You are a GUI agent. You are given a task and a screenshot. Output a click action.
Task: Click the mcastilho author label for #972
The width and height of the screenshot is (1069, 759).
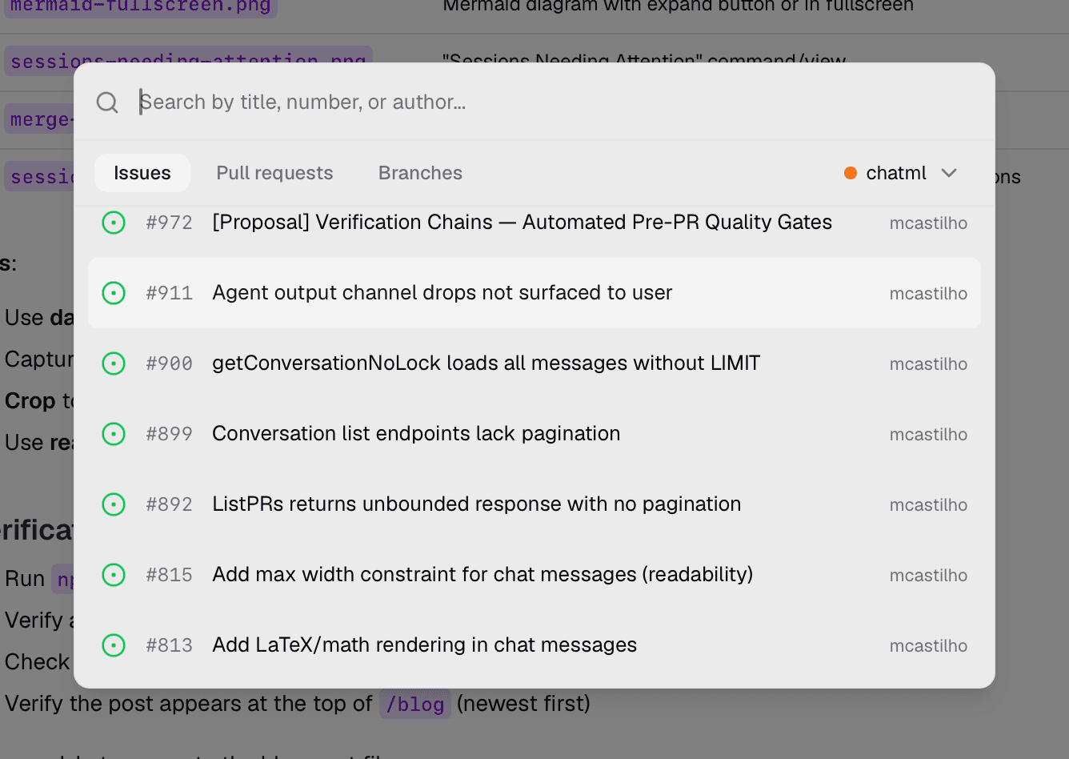(928, 223)
